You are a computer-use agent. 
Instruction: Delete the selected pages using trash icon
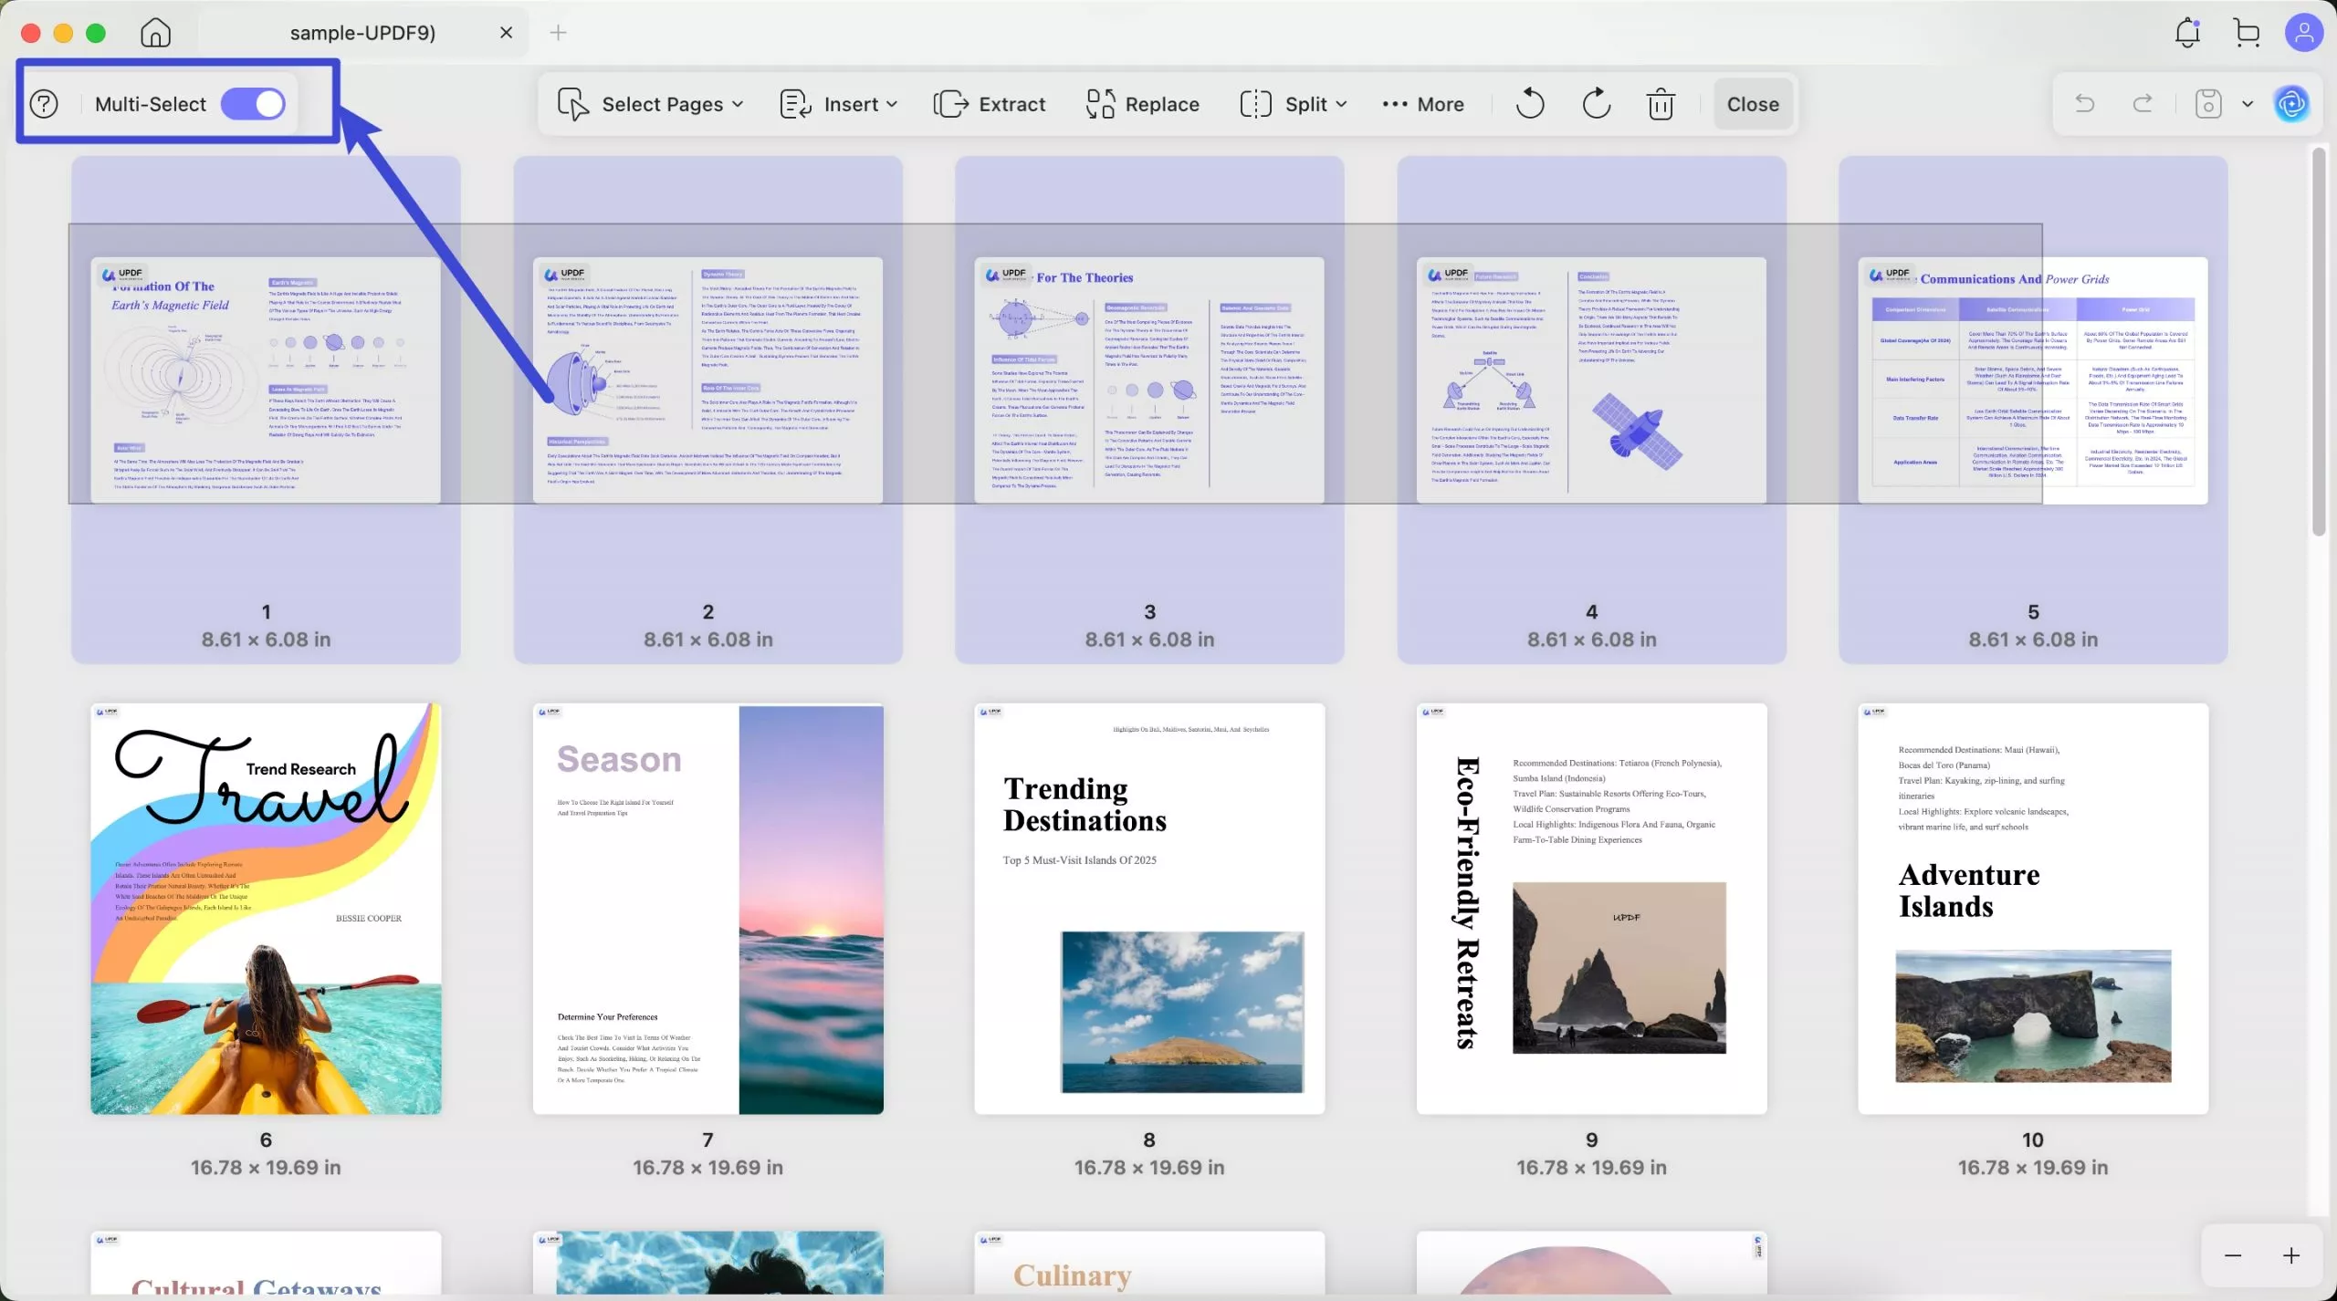click(1660, 104)
